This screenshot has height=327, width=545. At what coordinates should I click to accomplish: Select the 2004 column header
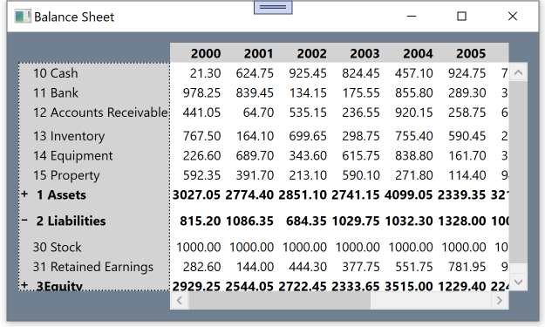[419, 53]
